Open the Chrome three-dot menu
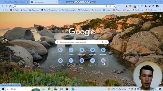The image size is (163, 91). pyautogui.click(x=161, y=6)
